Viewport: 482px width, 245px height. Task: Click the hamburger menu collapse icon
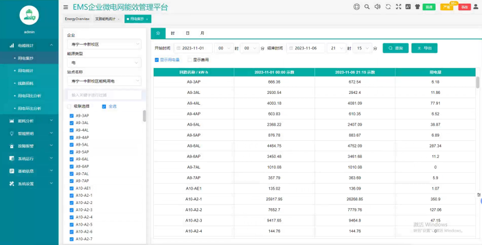pyautogui.click(x=66, y=7)
